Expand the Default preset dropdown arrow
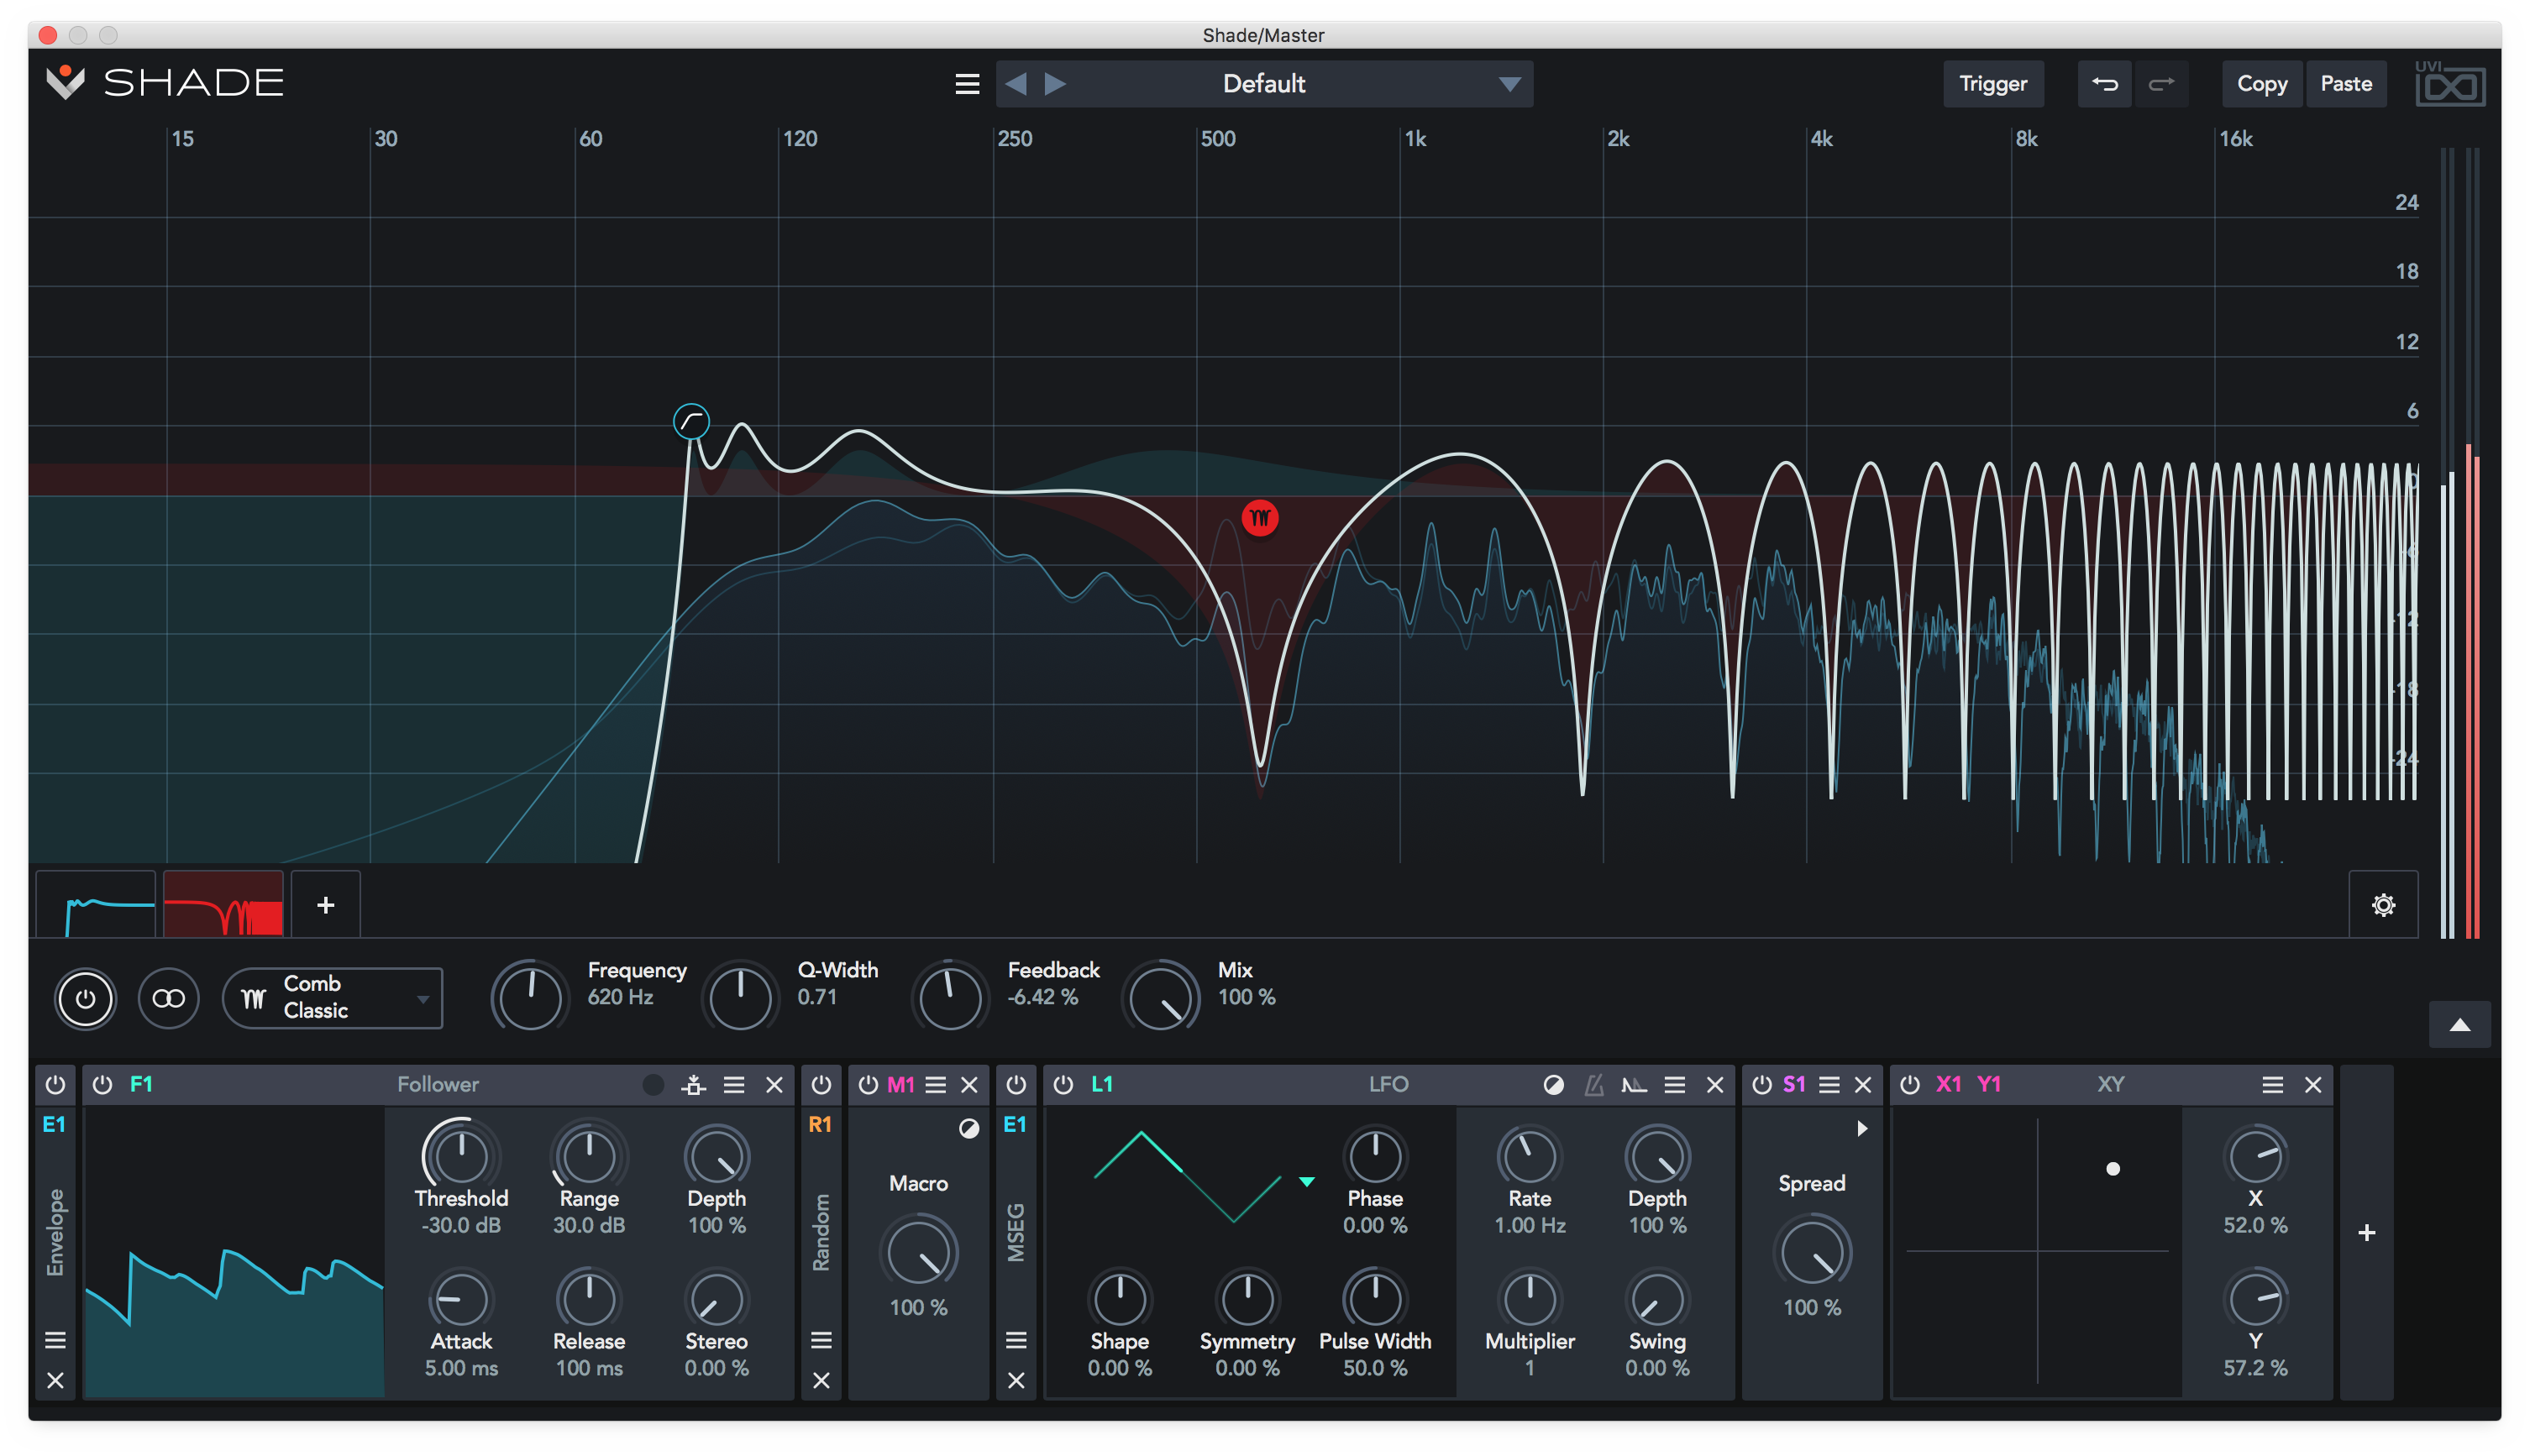This screenshot has height=1456, width=2530. pyautogui.click(x=1509, y=84)
